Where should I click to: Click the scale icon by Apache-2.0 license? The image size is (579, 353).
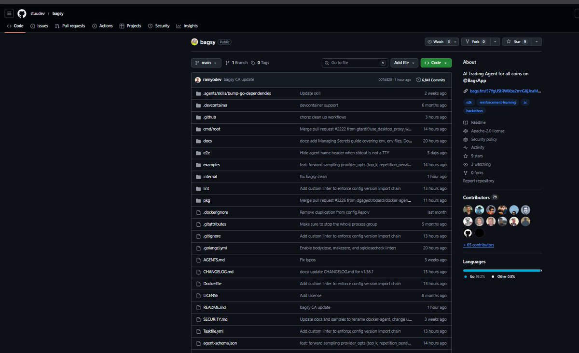[x=466, y=131]
